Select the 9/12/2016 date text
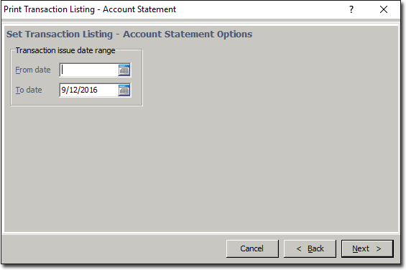The height and width of the screenshot is (270, 406). [79, 90]
